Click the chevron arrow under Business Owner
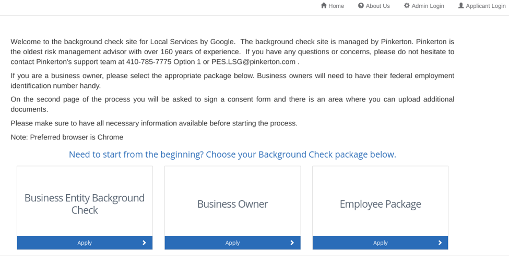Screen dimensions: 509x267 tap(292, 243)
